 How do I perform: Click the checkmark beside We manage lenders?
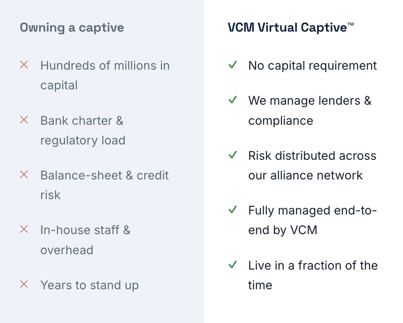coord(233,100)
